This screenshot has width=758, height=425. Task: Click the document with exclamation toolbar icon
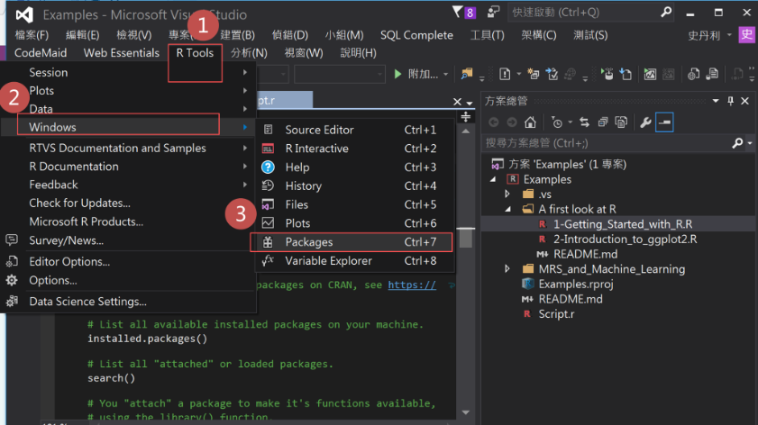point(505,74)
